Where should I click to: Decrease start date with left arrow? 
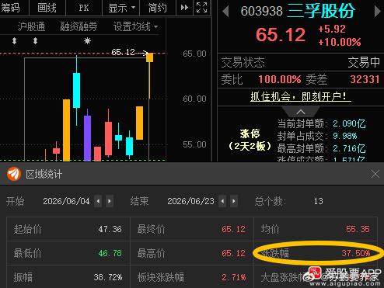[98, 201]
